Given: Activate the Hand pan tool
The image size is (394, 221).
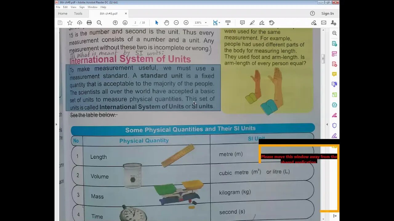Looking at the screenshot, I should pyautogui.click(x=167, y=23).
